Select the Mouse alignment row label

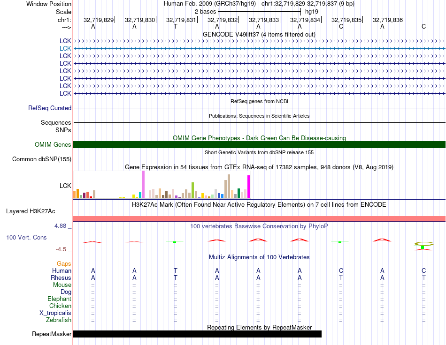62,285
